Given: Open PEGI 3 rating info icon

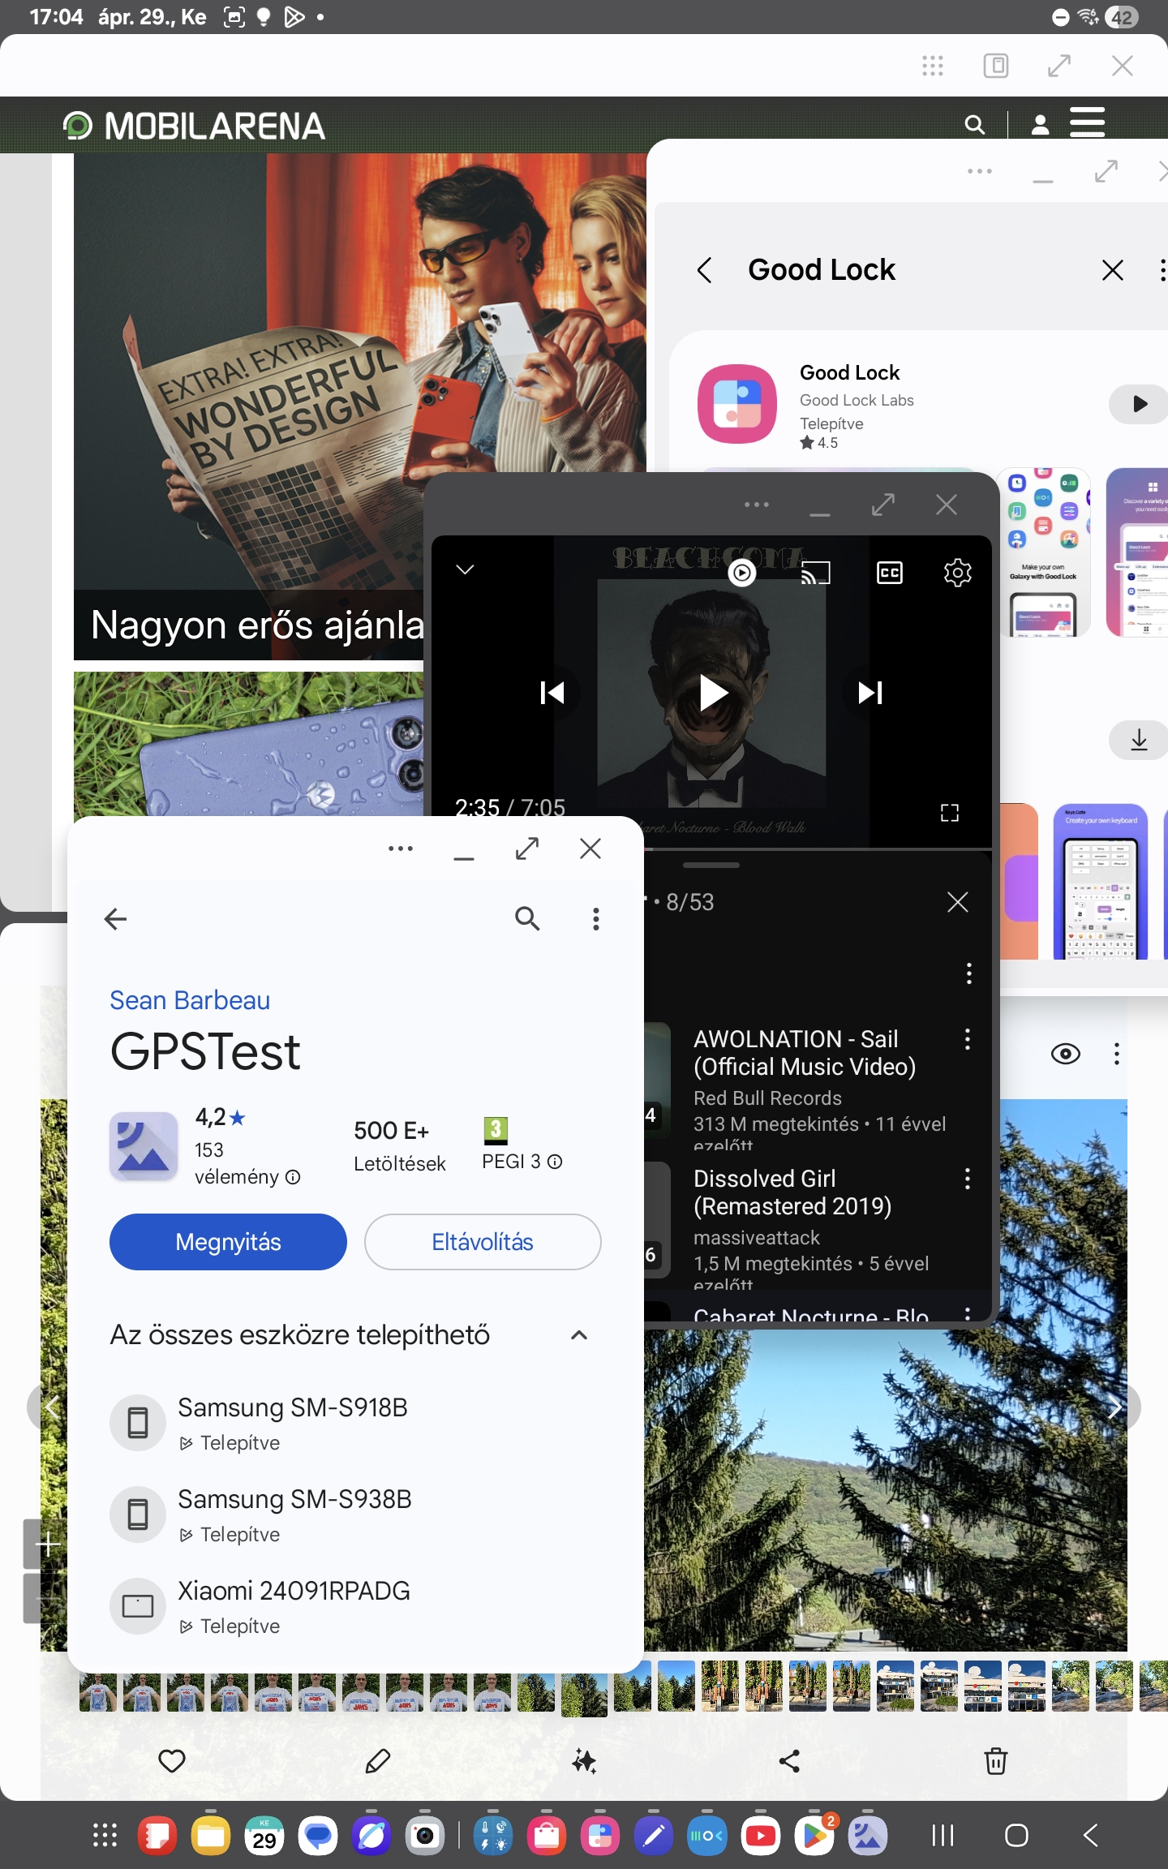Looking at the screenshot, I should [x=555, y=1162].
